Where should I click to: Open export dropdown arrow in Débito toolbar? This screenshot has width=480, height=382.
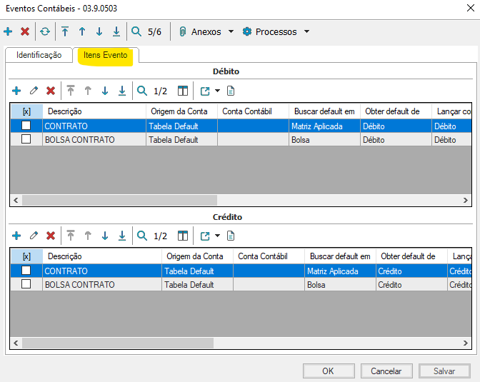pyautogui.click(x=217, y=91)
